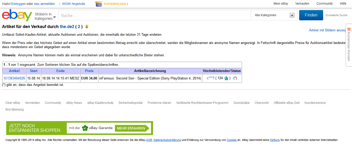Open the Community footer link
352x163 pixels.
[53, 103]
